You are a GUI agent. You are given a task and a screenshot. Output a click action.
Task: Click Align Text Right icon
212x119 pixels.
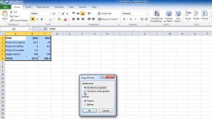click(x=82, y=19)
